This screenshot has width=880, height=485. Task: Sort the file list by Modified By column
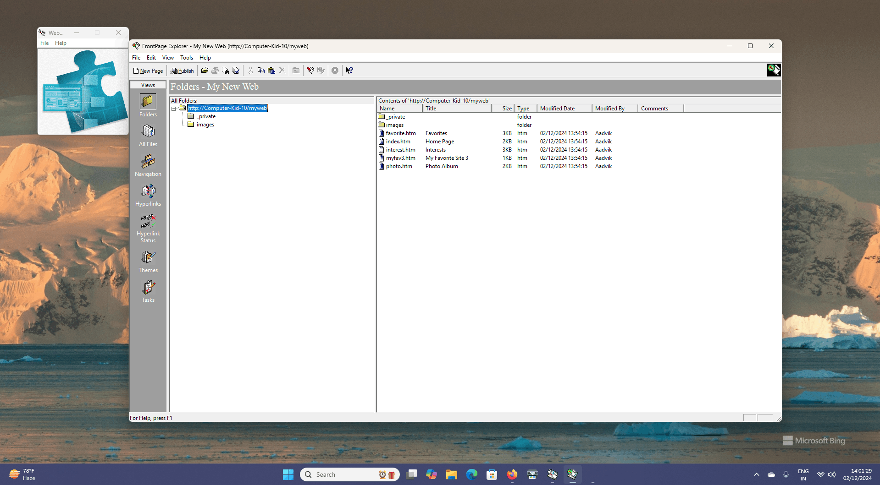pyautogui.click(x=615, y=109)
